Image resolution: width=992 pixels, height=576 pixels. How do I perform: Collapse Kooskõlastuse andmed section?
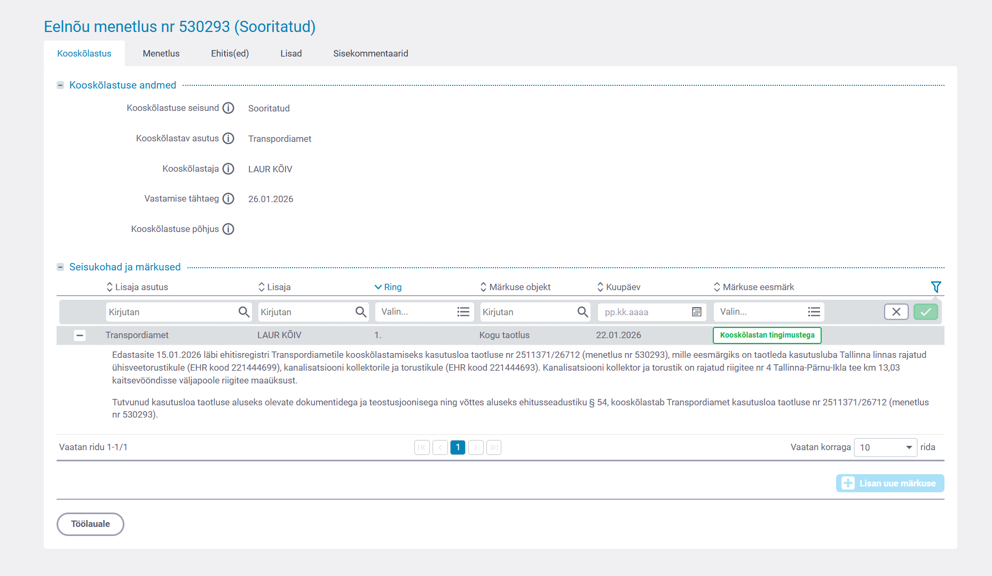pos(60,85)
